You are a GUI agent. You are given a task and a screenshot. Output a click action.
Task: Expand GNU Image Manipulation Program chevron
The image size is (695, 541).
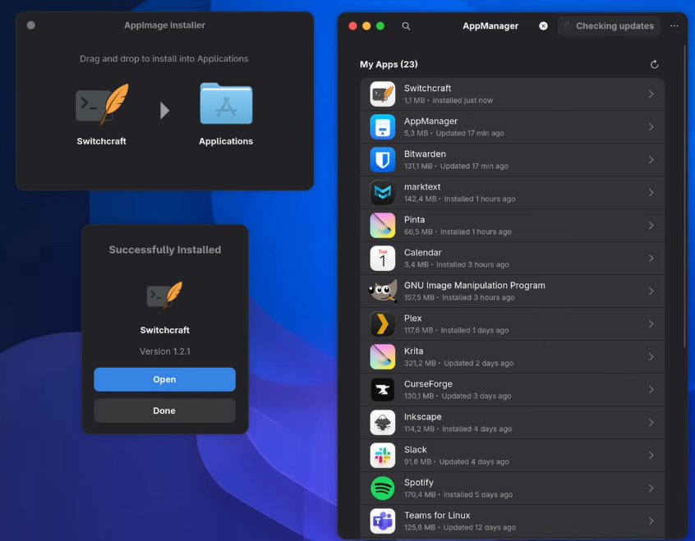pos(651,291)
